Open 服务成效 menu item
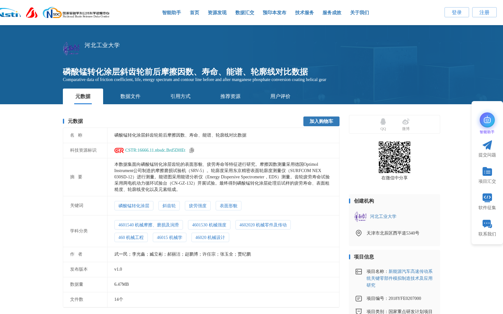The image size is (503, 314). pos(332,13)
